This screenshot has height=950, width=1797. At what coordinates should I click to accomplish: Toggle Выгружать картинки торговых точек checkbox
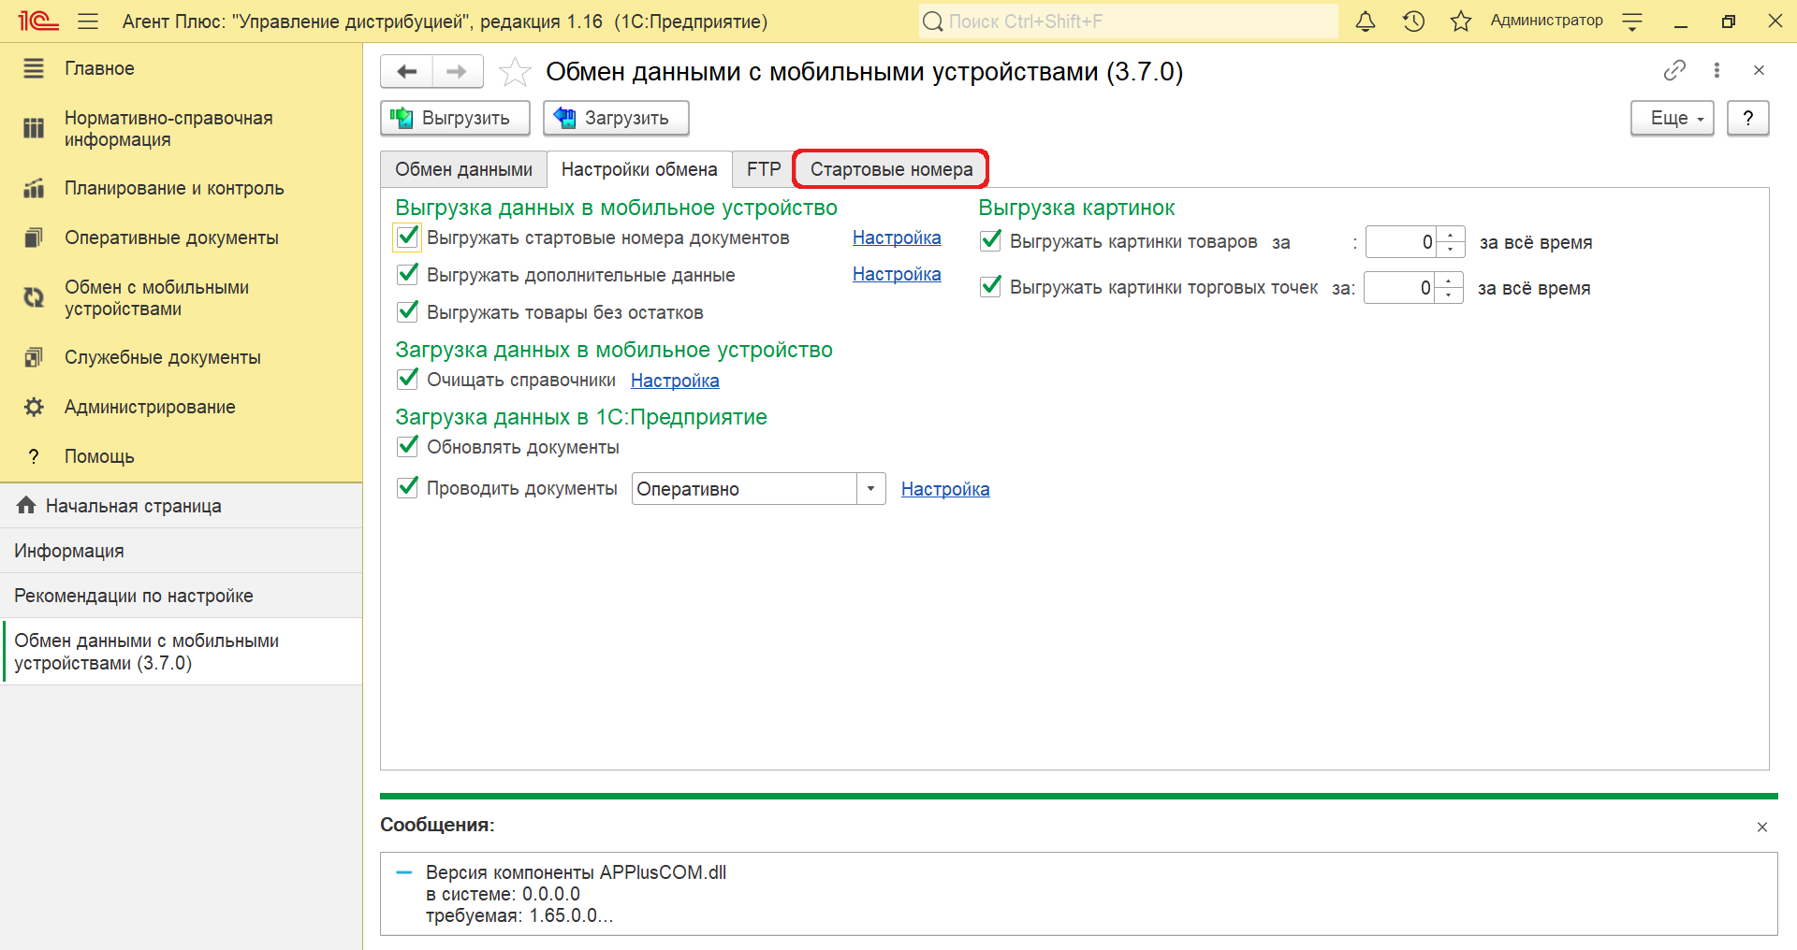click(x=990, y=286)
